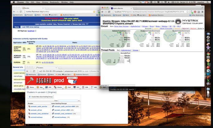Open the App menu in Asgard toolbar
The height and width of the screenshot is (128, 213).
tap(40, 87)
